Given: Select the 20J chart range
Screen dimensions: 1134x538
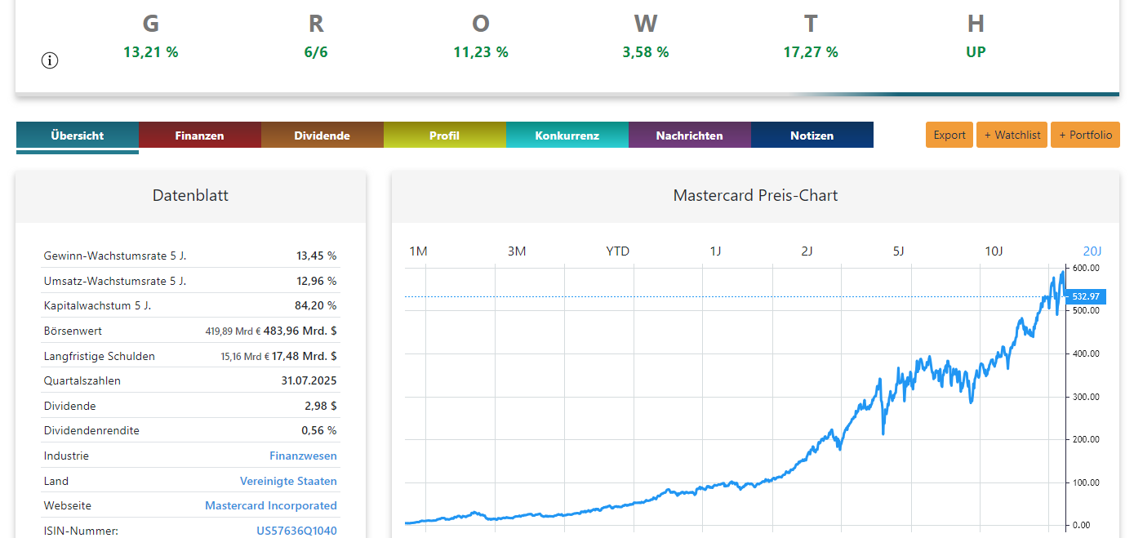Looking at the screenshot, I should (x=1092, y=251).
